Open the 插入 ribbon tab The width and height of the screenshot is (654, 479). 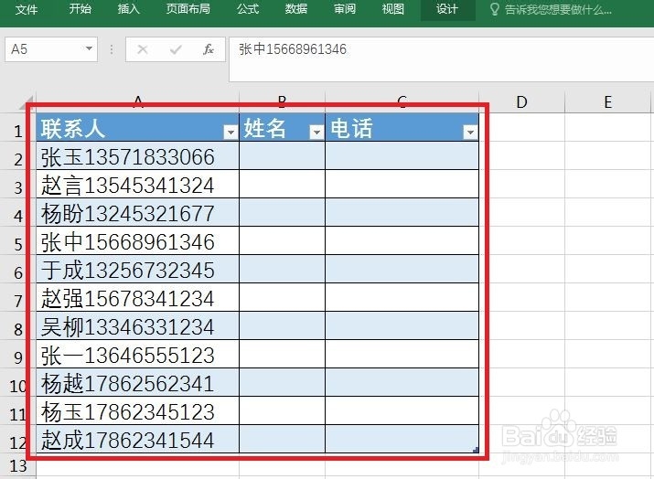pos(128,9)
